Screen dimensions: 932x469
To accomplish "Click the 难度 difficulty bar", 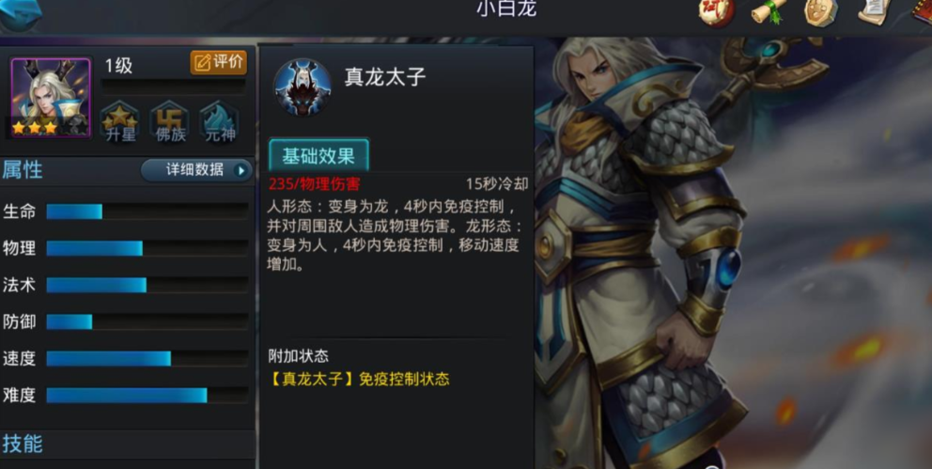I will [x=147, y=396].
